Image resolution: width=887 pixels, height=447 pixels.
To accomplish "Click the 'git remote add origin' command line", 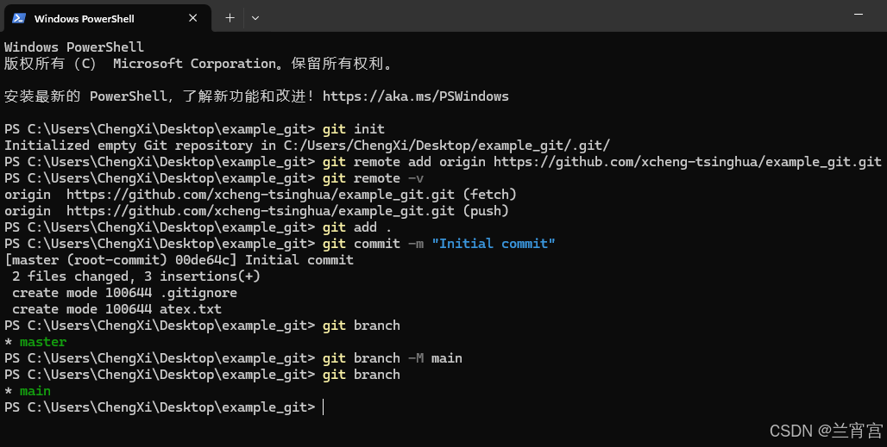I will pos(443,162).
